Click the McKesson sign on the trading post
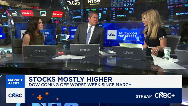Image resolution: width=188 pixels, height=106 pixels. pyautogui.click(x=77, y=17)
